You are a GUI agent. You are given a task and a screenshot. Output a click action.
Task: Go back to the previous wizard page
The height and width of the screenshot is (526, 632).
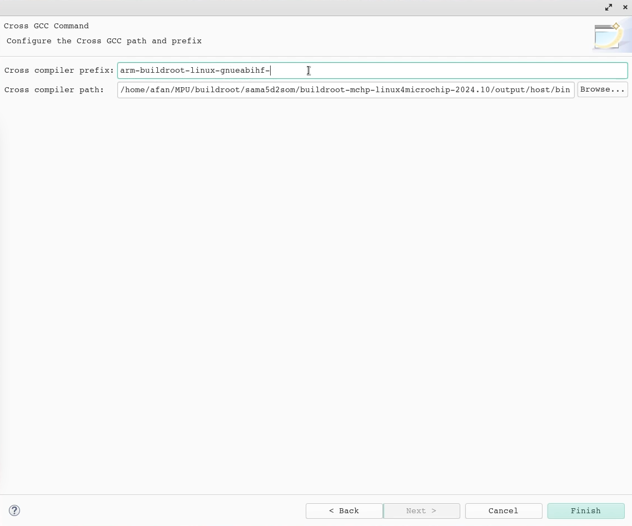pos(344,510)
